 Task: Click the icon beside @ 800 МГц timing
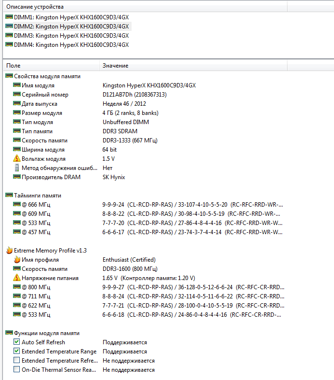[x=17, y=287]
